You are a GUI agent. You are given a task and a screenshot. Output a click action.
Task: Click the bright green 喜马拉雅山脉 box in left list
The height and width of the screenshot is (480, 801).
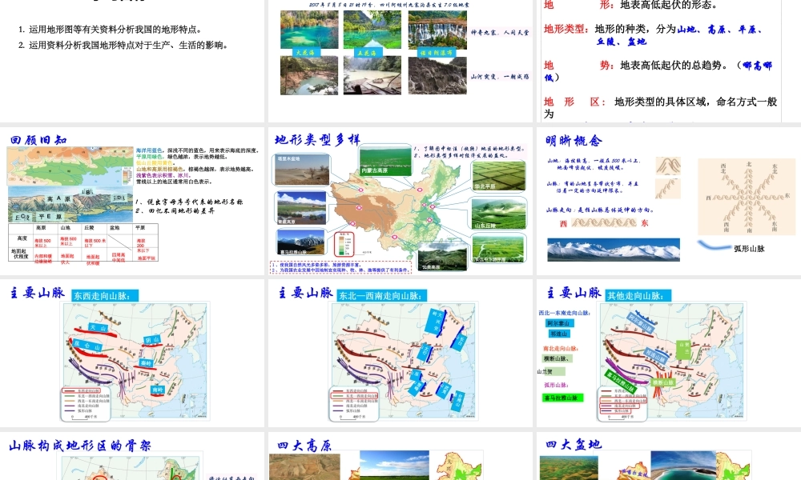tap(562, 398)
